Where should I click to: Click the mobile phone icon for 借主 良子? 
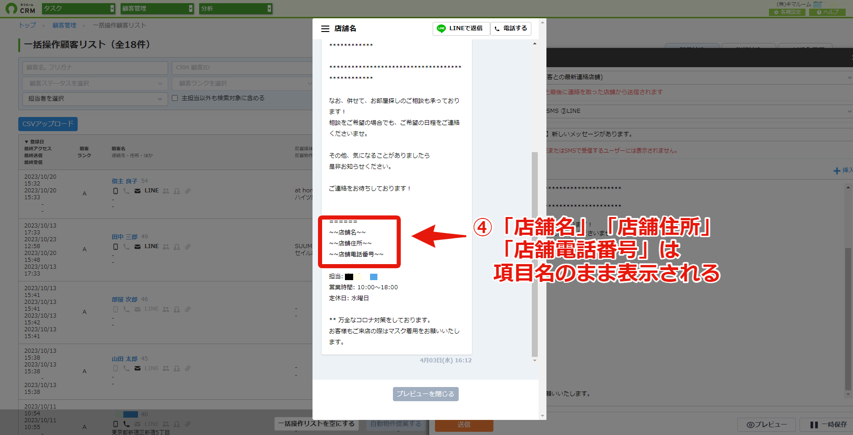(x=116, y=191)
